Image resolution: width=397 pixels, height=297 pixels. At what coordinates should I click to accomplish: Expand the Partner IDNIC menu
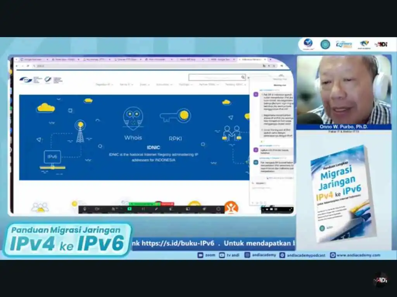[208, 85]
